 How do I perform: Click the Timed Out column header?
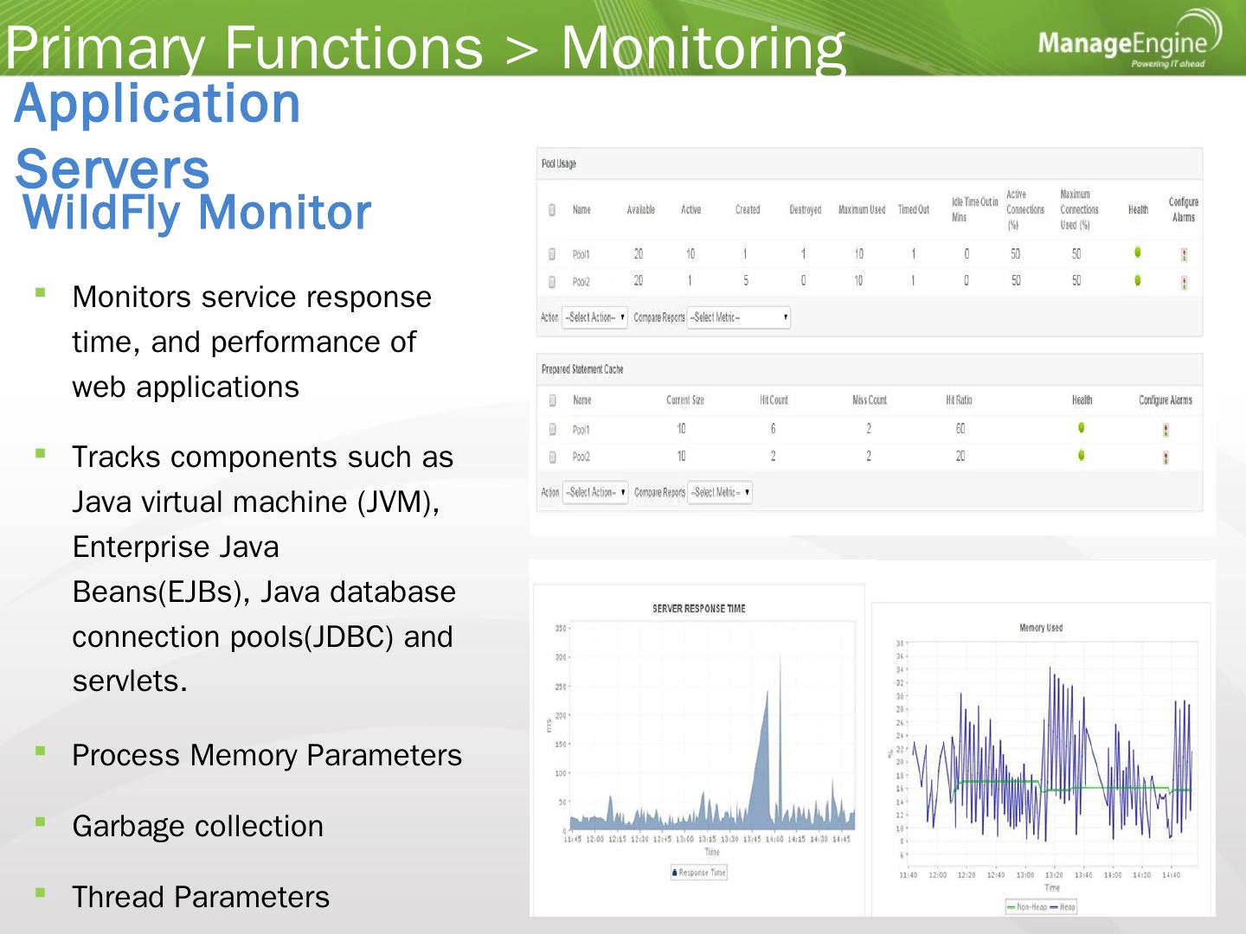[914, 209]
